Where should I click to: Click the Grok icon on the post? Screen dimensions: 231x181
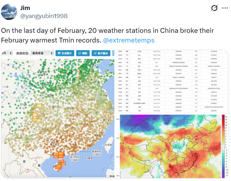(x=214, y=8)
